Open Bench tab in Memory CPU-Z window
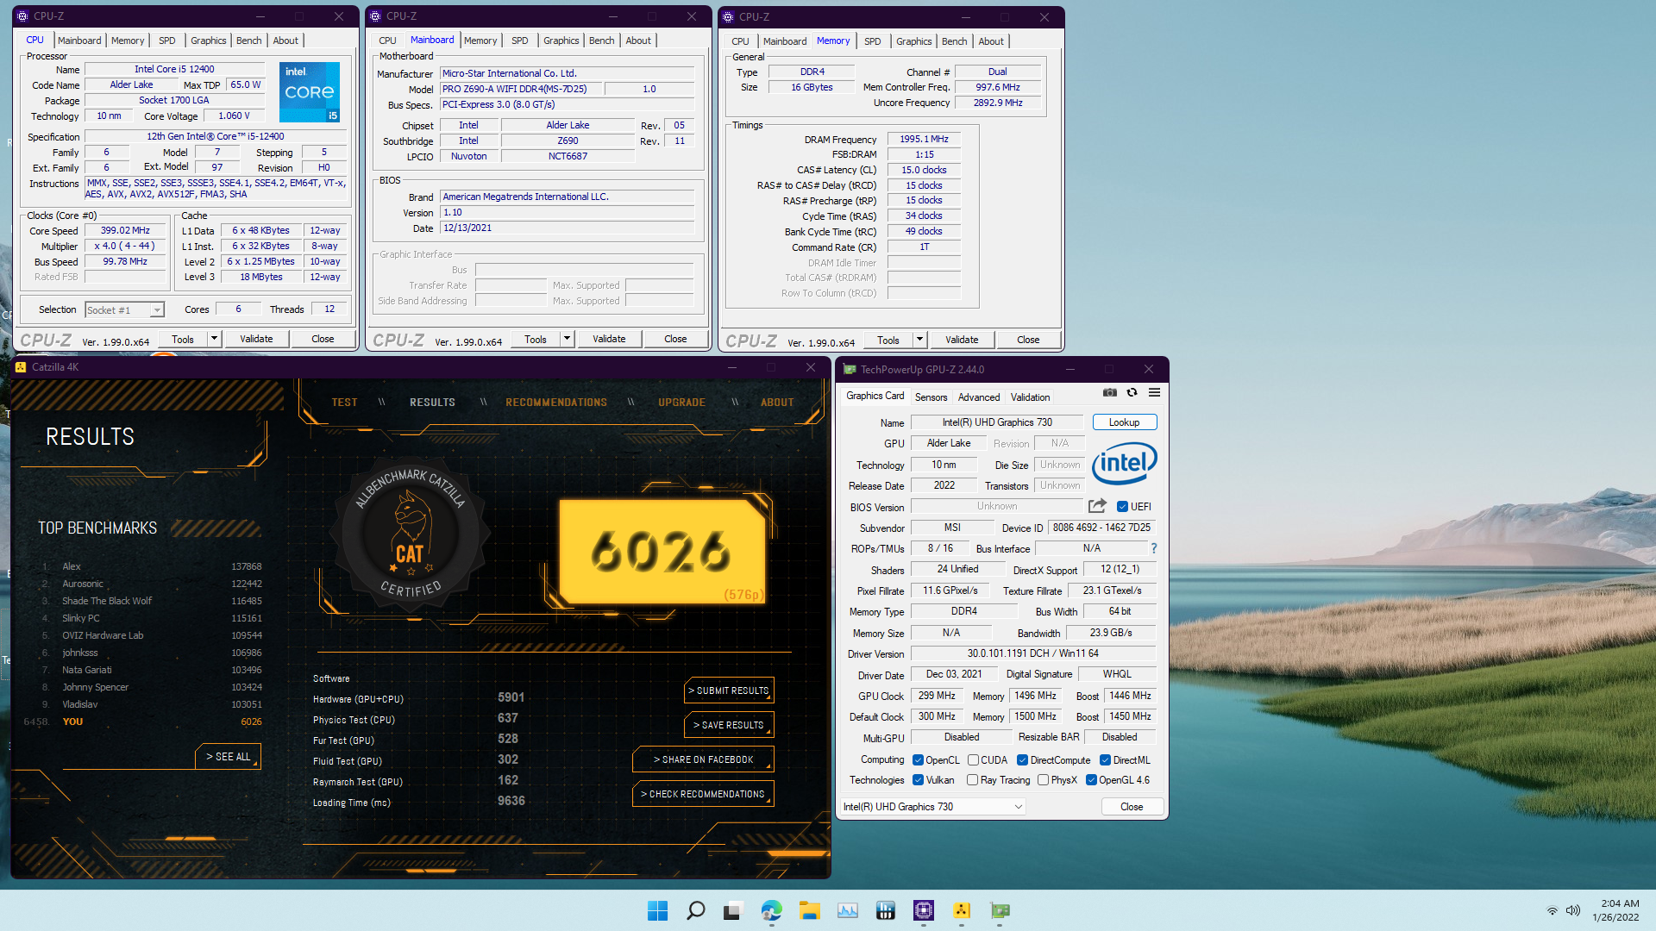This screenshot has height=931, width=1656. 954,41
